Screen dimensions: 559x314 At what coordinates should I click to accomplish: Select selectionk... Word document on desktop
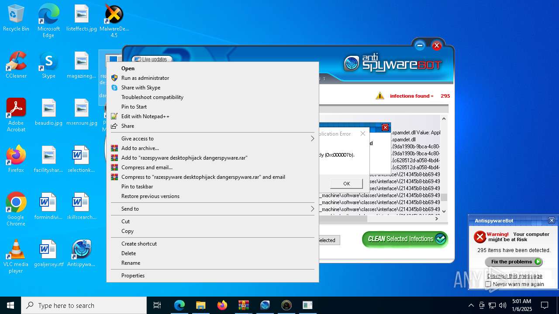click(82, 160)
